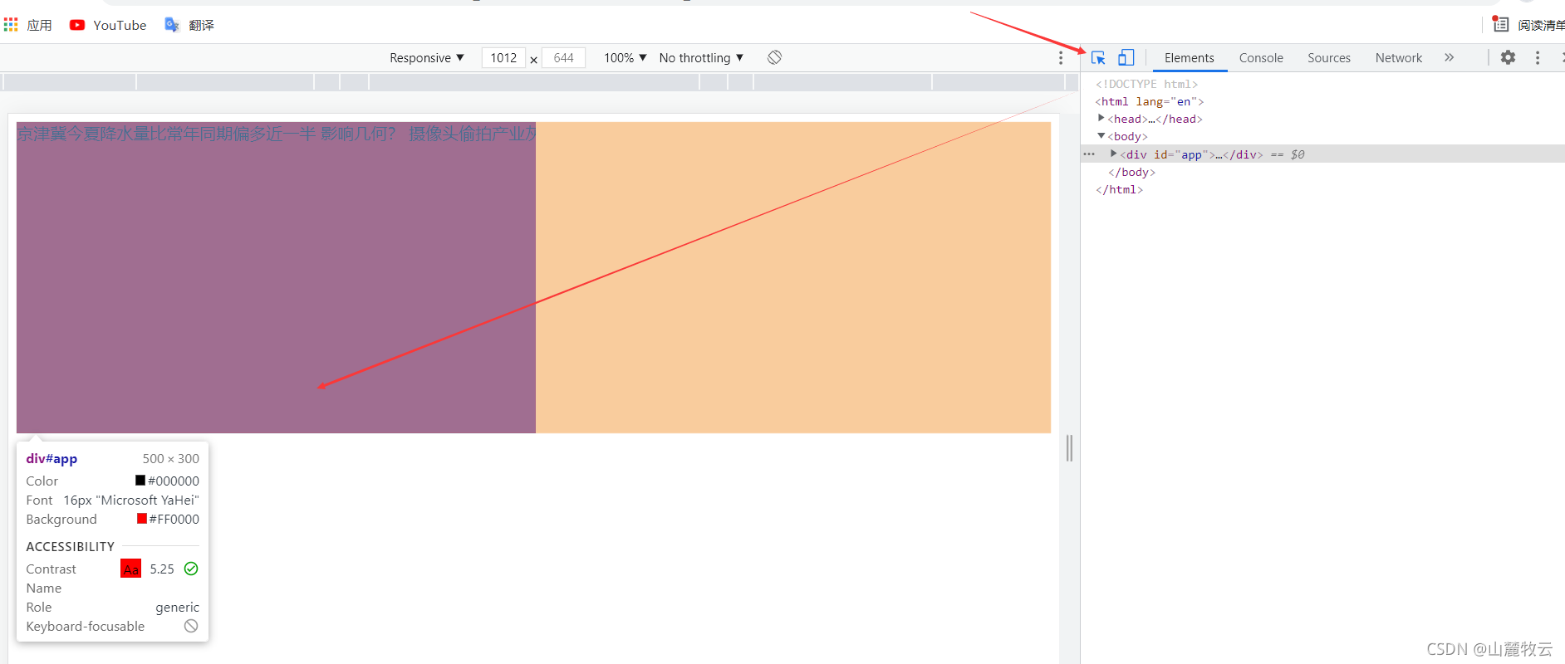Click the red #FF0000 background swatch
This screenshot has width=1565, height=664.
[x=142, y=519]
